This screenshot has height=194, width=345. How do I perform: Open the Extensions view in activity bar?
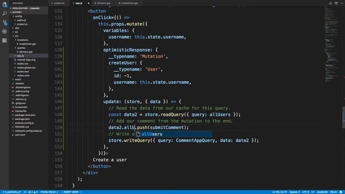4,40
